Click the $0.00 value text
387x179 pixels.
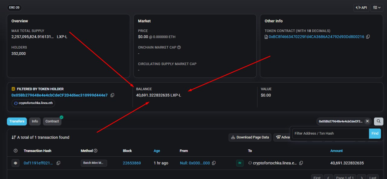[x=266, y=95]
